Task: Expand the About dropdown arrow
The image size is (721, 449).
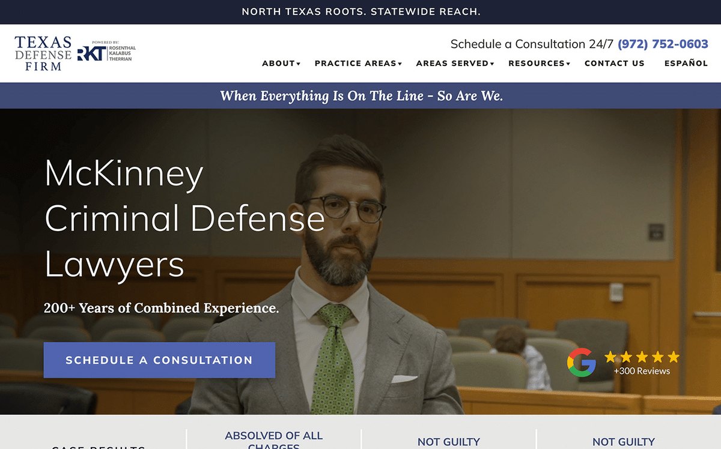Action: 299,64
